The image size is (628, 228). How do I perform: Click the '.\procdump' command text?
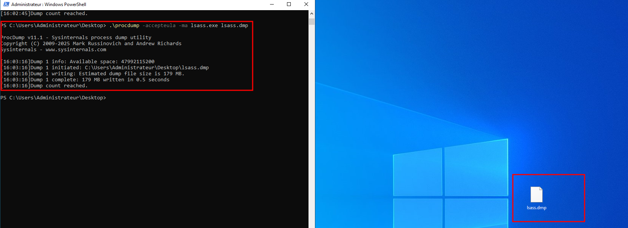click(x=124, y=26)
